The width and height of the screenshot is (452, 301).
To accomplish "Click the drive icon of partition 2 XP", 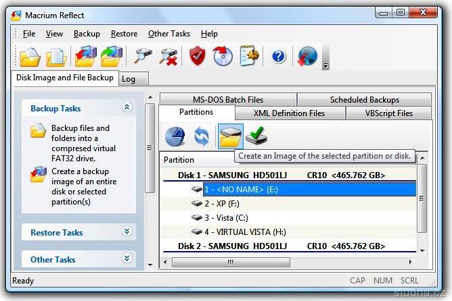I will tap(197, 204).
